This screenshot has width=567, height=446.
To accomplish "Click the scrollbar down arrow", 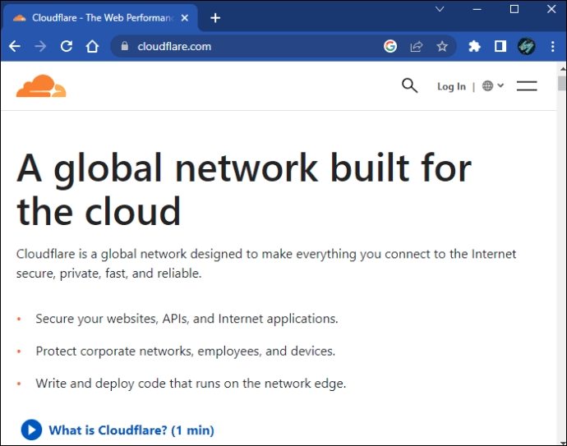I will coord(562,442).
